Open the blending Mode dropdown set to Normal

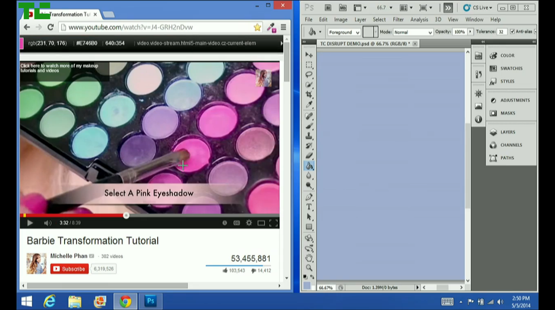pyautogui.click(x=413, y=32)
